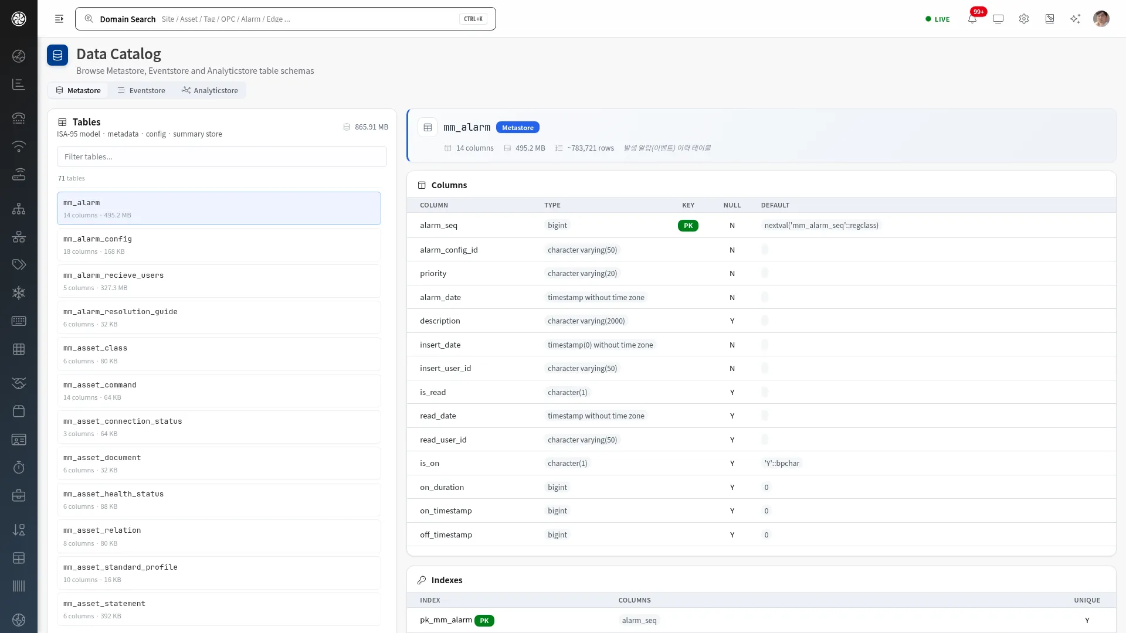Focus the Domain Search field
The image size is (1126, 633).
coord(286,19)
